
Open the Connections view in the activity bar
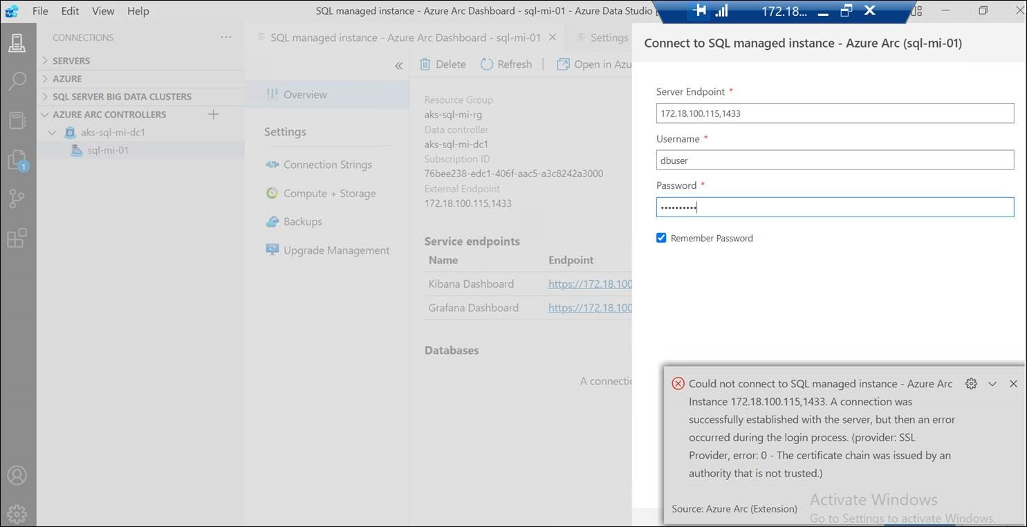pos(17,42)
